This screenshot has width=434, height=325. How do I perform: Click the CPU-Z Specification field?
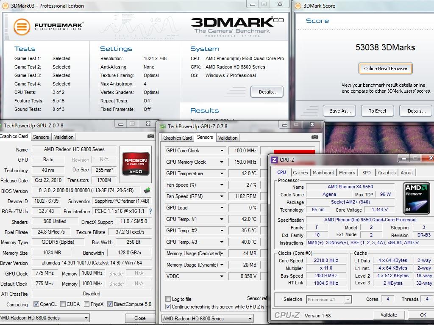(370, 220)
